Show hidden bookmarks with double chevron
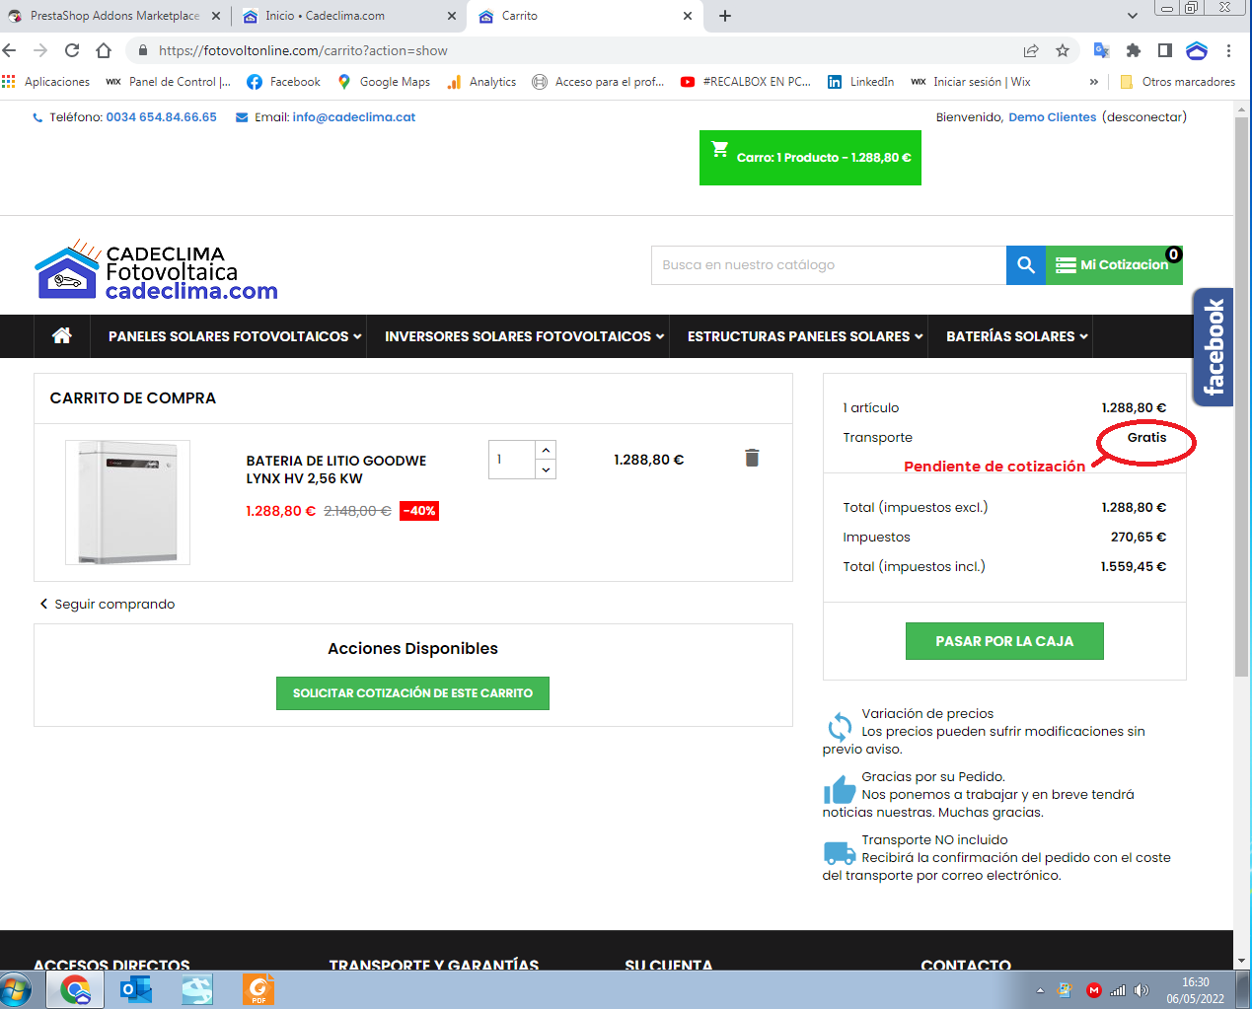 pyautogui.click(x=1093, y=82)
